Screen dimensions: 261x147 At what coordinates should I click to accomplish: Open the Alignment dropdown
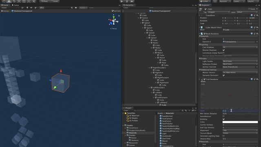240,130
